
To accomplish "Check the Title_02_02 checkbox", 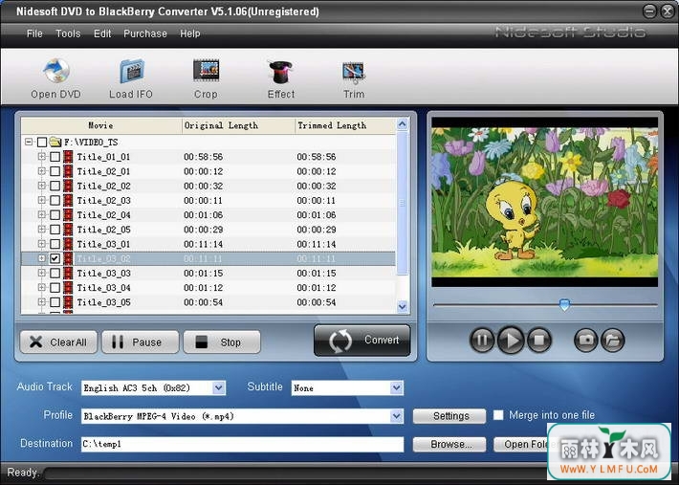I will 55,186.
